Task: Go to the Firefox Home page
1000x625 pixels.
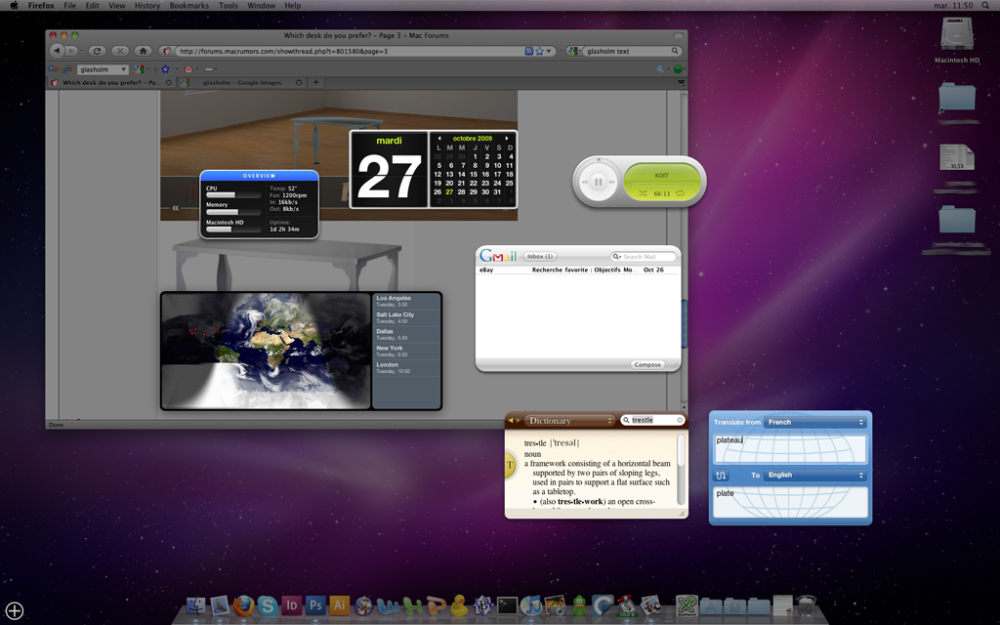Action: coord(143,51)
